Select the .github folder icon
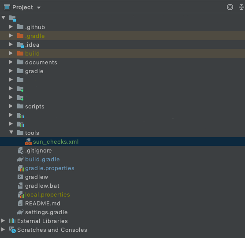 click(20, 27)
